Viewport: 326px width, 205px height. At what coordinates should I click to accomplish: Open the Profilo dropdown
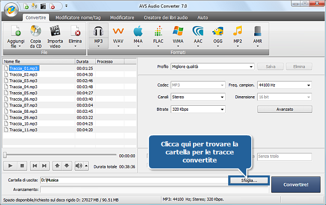213,66
